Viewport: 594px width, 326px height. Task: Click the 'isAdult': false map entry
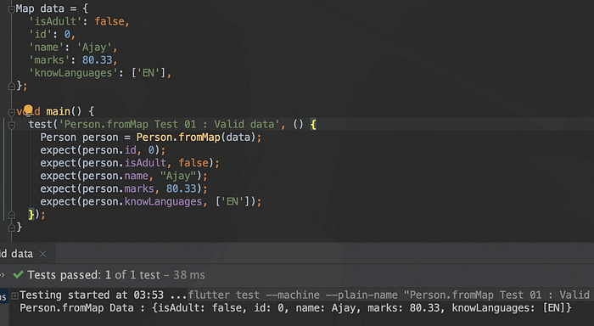(x=79, y=21)
